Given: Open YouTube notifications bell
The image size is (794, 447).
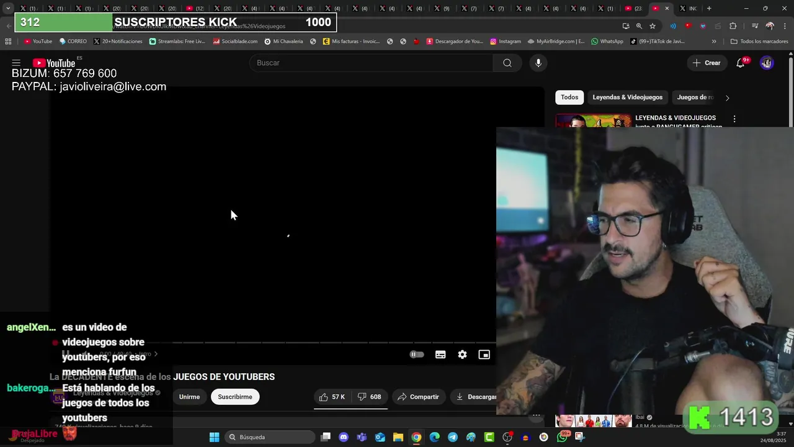Looking at the screenshot, I should 740,63.
